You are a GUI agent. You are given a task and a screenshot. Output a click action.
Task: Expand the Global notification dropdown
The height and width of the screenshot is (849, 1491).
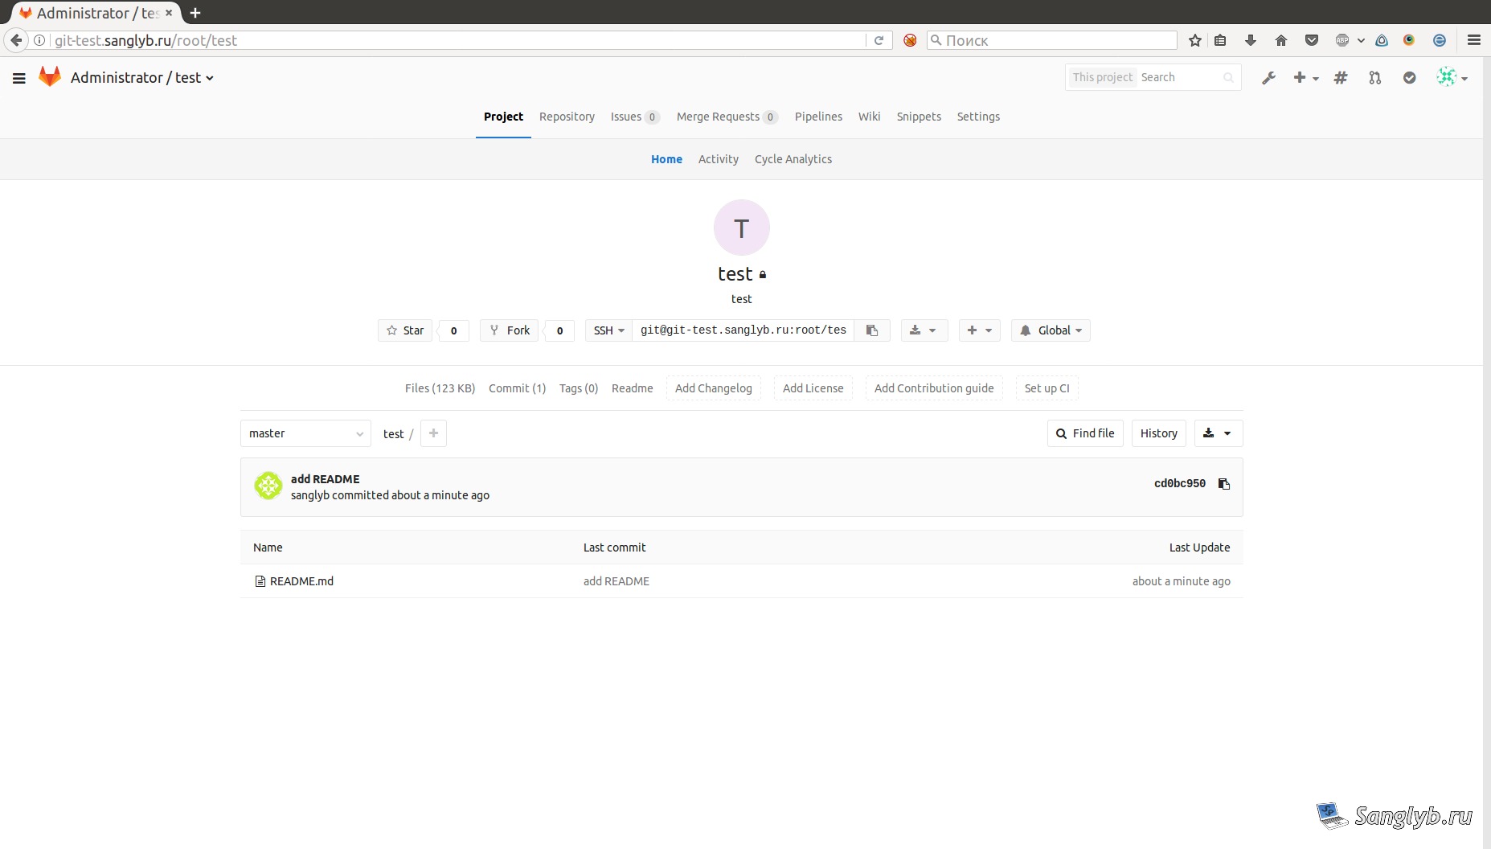point(1051,330)
